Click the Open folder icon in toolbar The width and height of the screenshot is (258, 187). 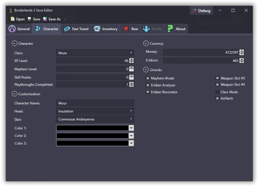click(x=13, y=19)
